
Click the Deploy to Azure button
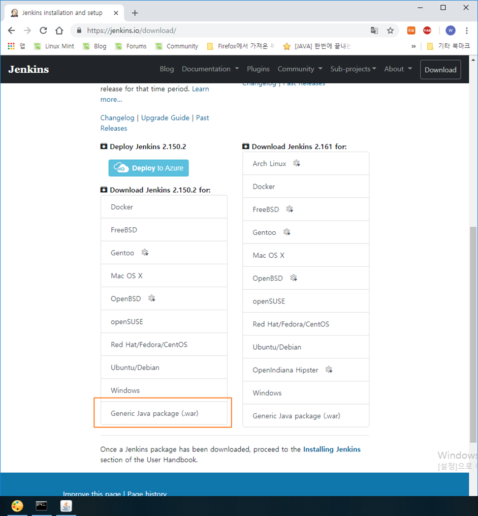click(149, 168)
